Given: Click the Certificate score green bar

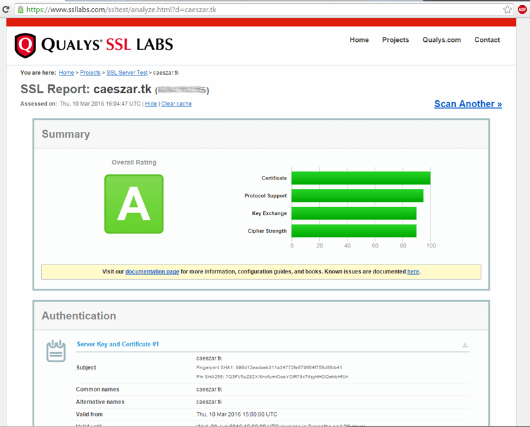Looking at the screenshot, I should pos(361,178).
